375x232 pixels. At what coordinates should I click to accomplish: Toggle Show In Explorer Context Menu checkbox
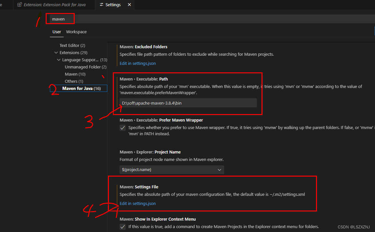tap(123, 226)
